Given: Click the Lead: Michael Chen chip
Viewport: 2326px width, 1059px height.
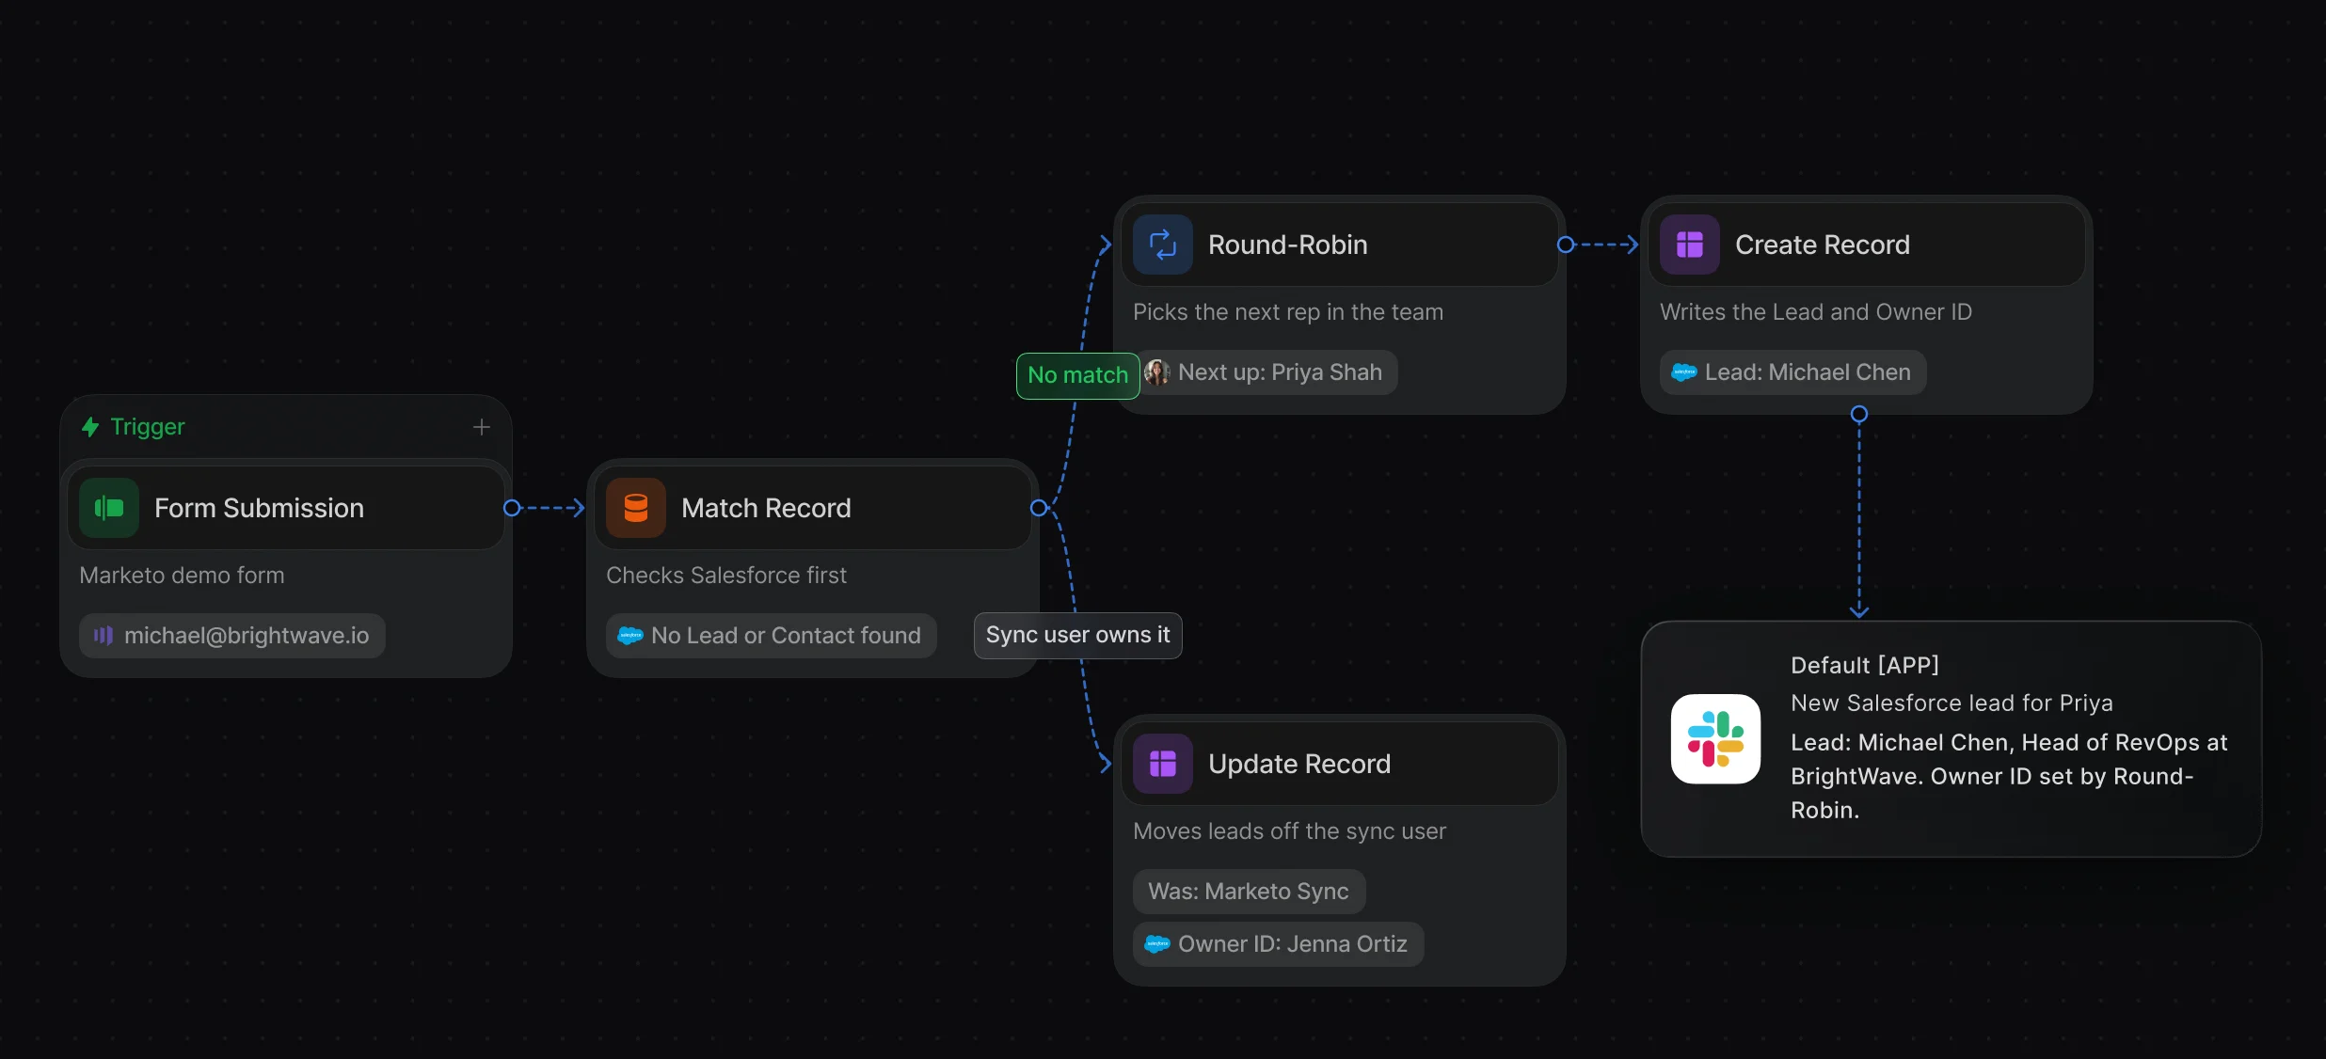Looking at the screenshot, I should [1793, 372].
